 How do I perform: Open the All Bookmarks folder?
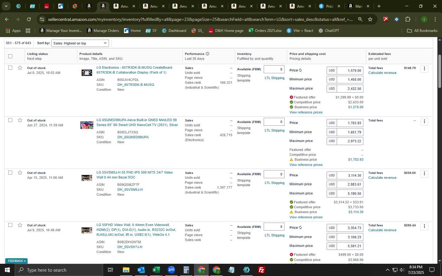coord(422,31)
